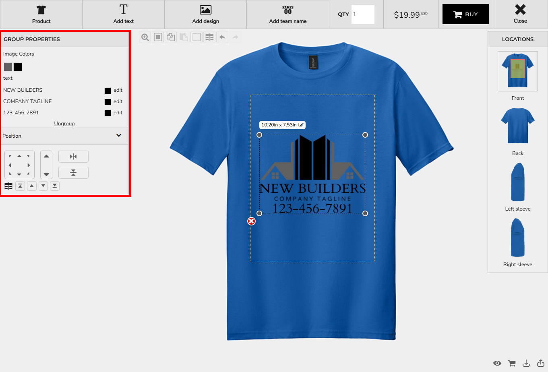Image resolution: width=548 pixels, height=372 pixels.
Task: Click the undo arrow in canvas toolbar
Action: (222, 37)
